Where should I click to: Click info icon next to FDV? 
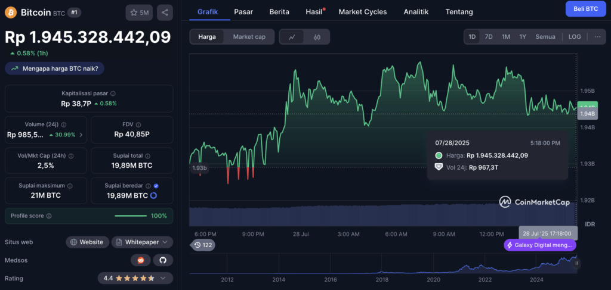(x=138, y=125)
